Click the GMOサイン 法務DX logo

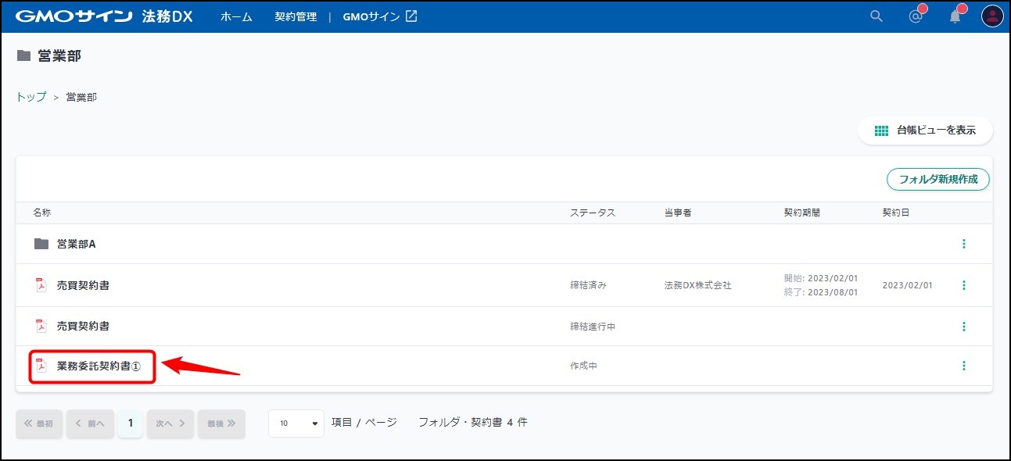point(103,16)
